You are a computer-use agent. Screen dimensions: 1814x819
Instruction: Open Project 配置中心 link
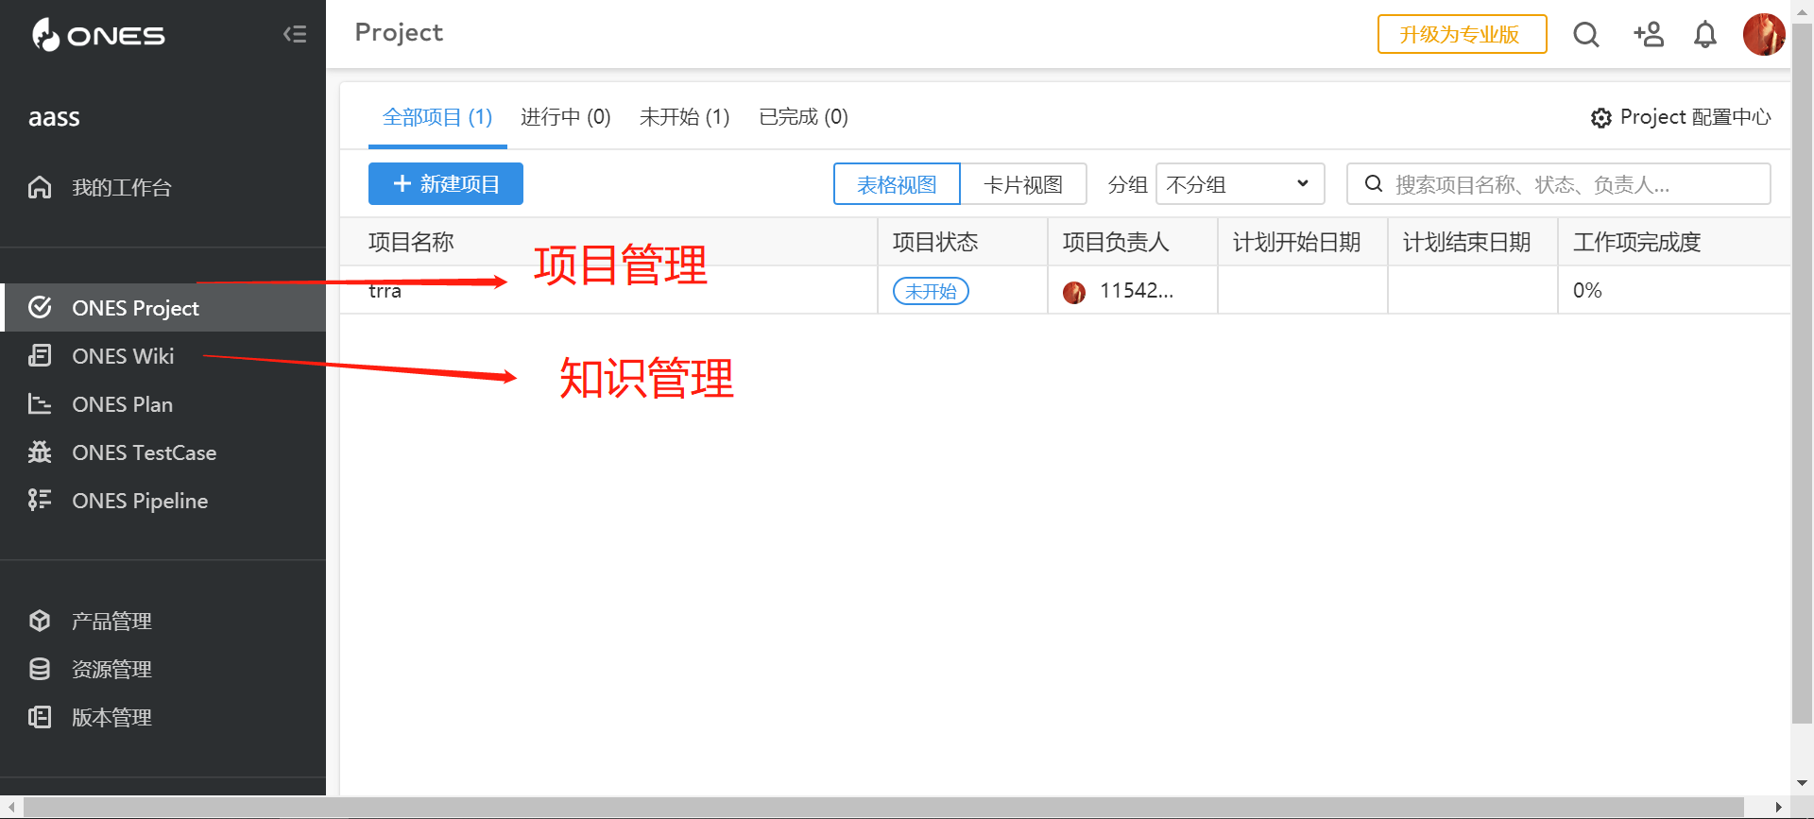point(1680,117)
